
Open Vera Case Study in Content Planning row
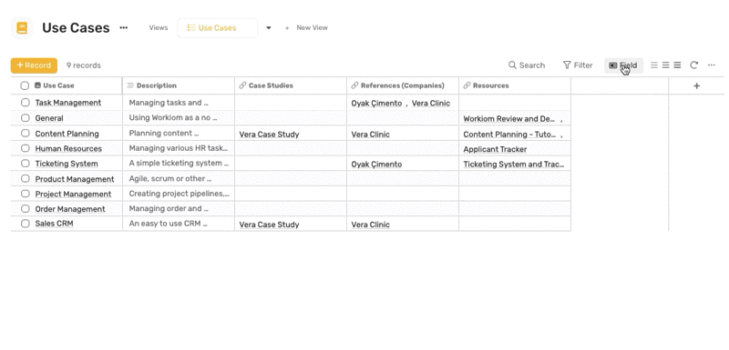coord(269,135)
